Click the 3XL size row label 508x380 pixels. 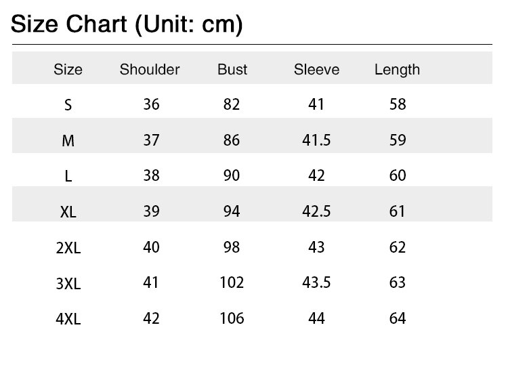point(68,284)
